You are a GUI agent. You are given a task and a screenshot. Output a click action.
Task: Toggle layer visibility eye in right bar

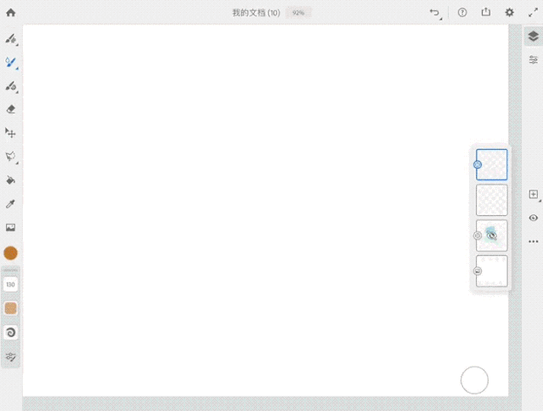[534, 218]
